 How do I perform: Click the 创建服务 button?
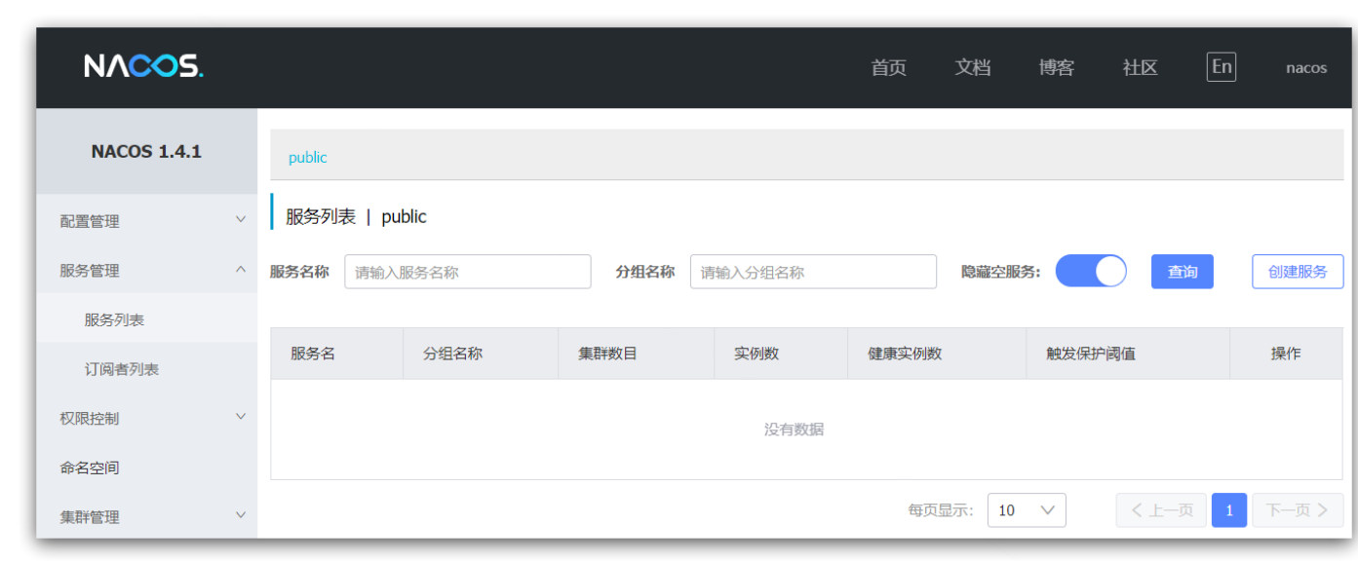point(1298,272)
